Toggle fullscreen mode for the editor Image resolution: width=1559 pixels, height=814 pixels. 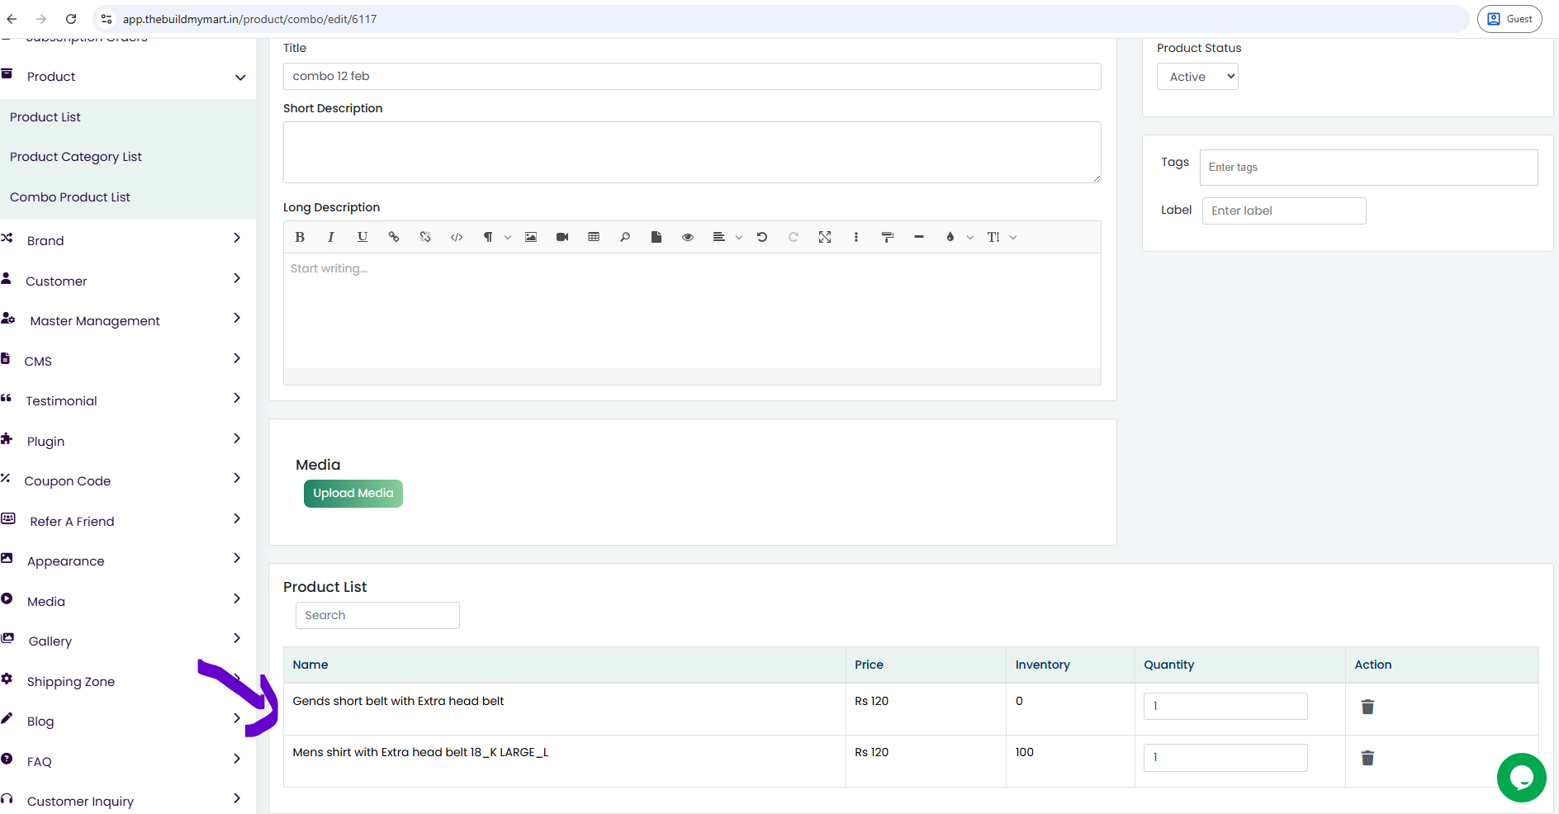pyautogui.click(x=825, y=237)
